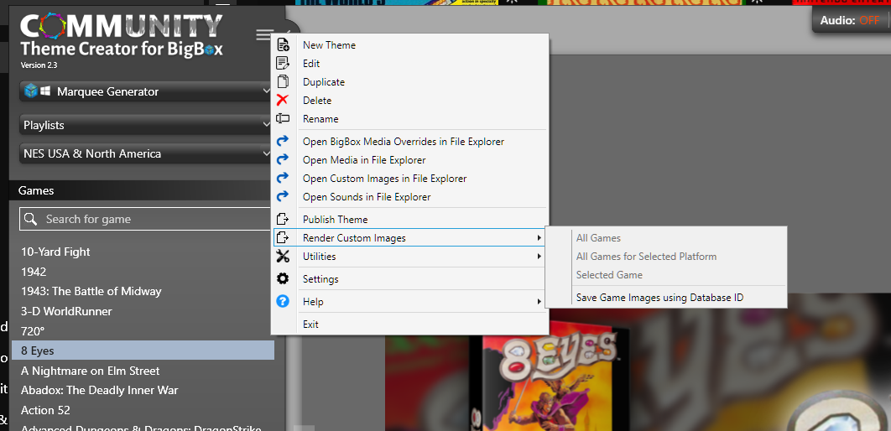Click the red X Delete icon
The image size is (891, 431).
click(283, 101)
